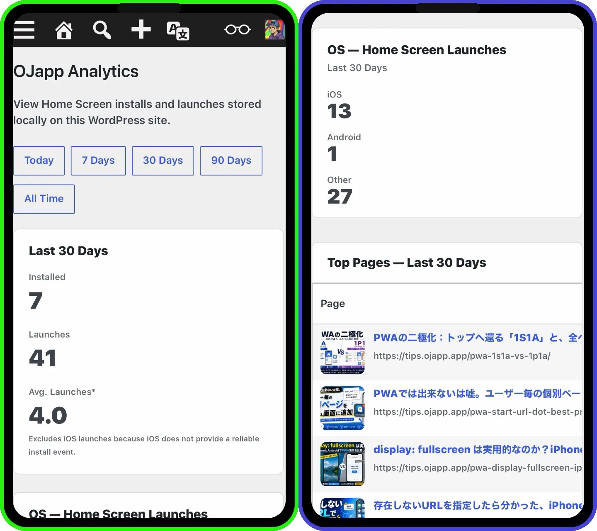
Task: Select the Today range button
Action: [x=39, y=161]
